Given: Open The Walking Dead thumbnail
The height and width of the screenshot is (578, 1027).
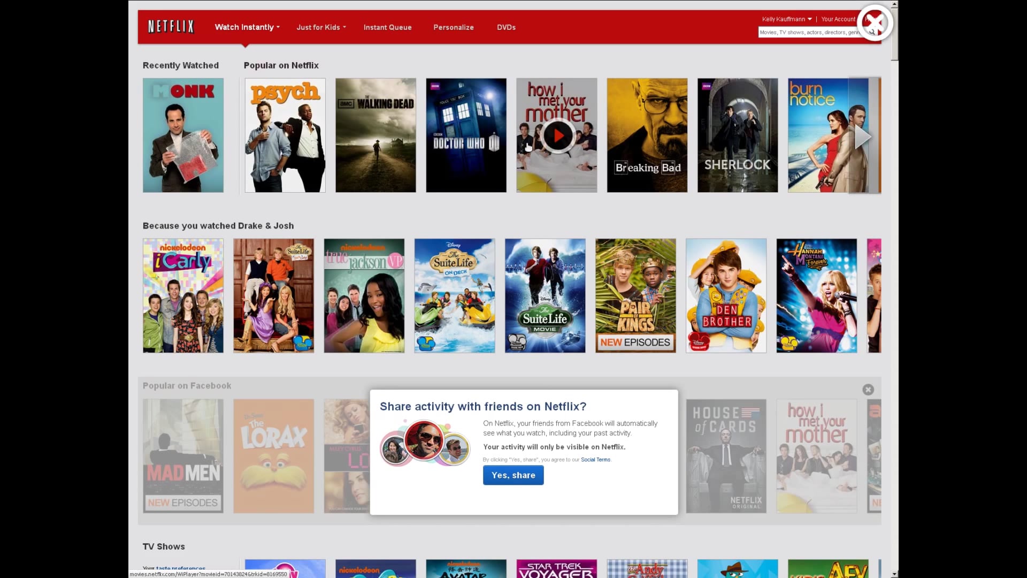Looking at the screenshot, I should pyautogui.click(x=375, y=135).
